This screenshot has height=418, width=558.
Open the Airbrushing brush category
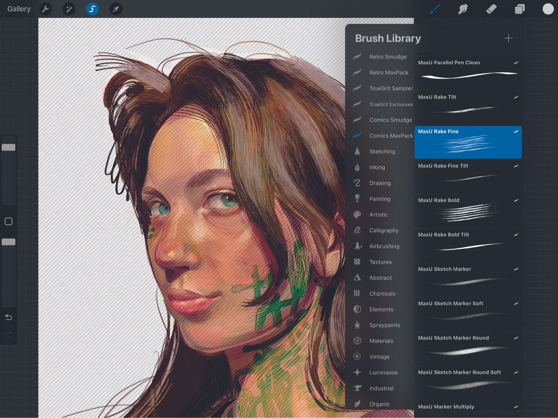(x=383, y=246)
